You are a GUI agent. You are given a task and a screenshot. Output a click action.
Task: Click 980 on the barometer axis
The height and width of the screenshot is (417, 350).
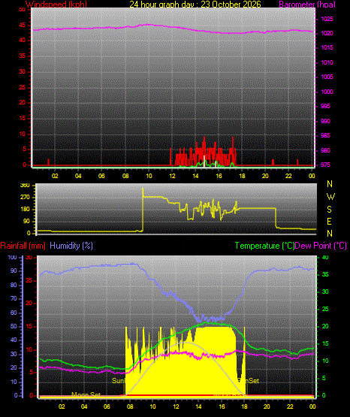pyautogui.click(x=325, y=150)
